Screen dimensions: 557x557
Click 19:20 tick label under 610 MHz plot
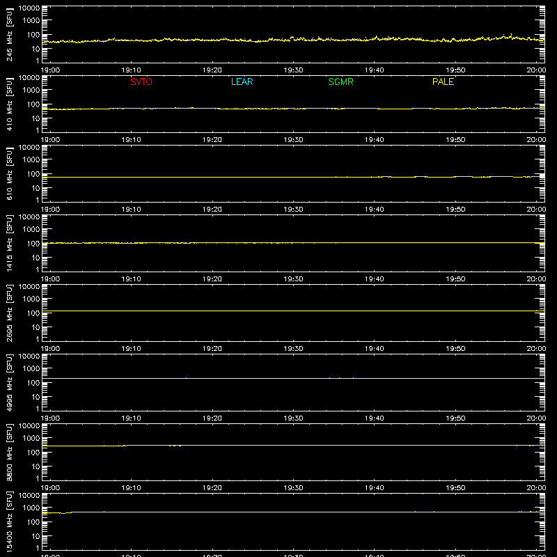pyautogui.click(x=212, y=210)
